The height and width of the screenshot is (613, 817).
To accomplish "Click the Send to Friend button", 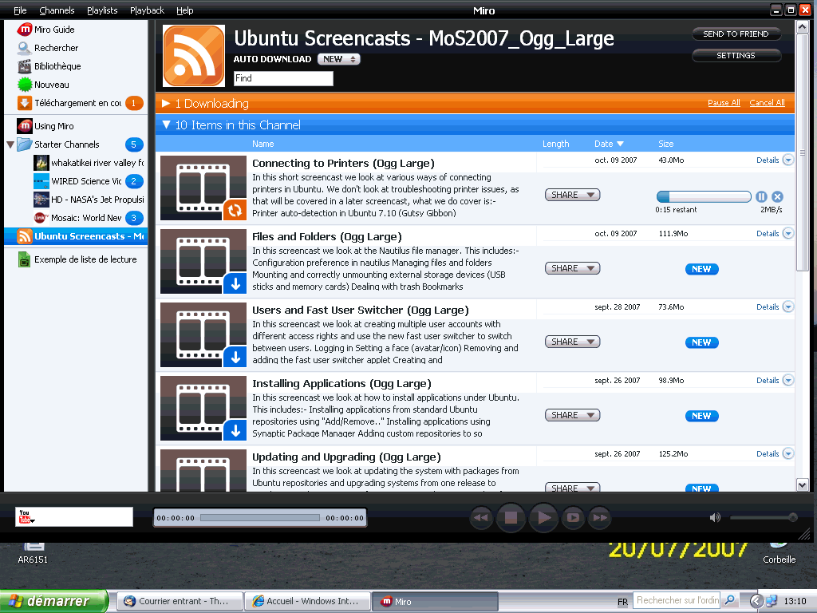I will [736, 34].
